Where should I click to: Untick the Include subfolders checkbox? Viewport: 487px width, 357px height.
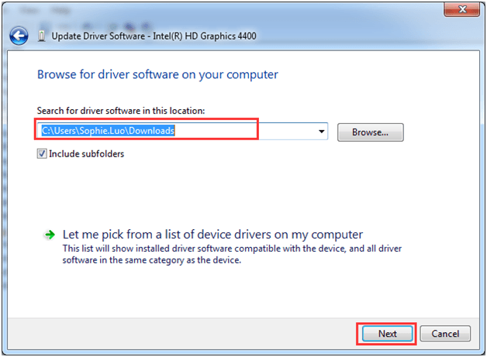click(42, 153)
